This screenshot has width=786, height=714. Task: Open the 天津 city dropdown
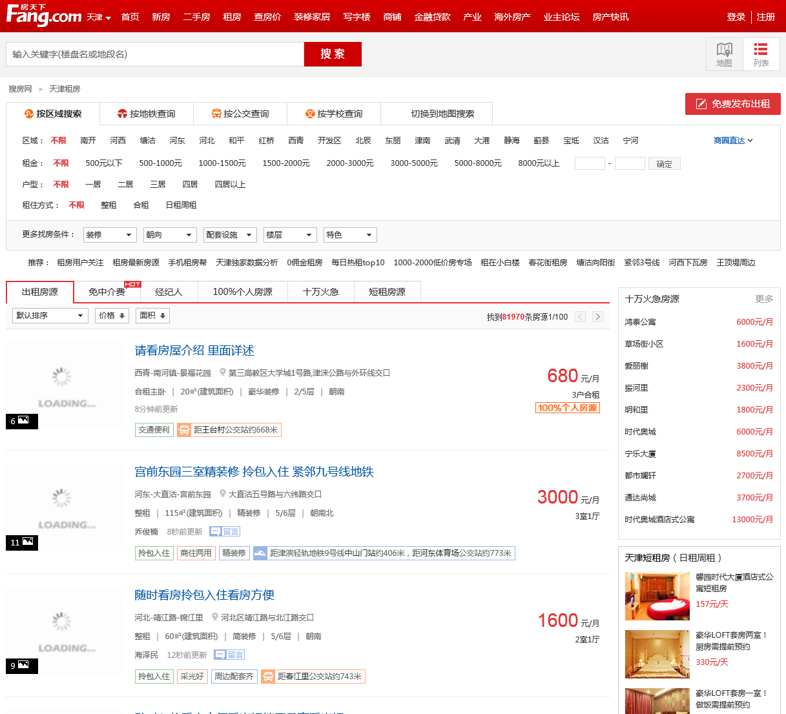click(x=99, y=17)
